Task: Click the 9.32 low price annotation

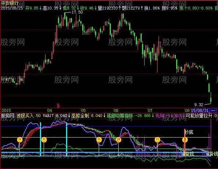Action: pos(199,105)
